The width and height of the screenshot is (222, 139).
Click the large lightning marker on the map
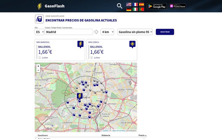pos(80,96)
